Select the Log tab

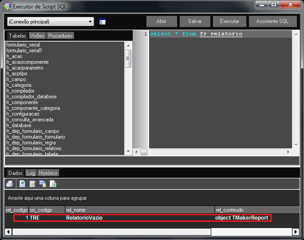click(x=31, y=173)
